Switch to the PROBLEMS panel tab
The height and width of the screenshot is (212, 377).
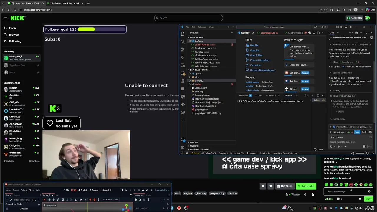point(245,95)
